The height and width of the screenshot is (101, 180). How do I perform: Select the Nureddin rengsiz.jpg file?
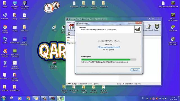tap(15, 65)
